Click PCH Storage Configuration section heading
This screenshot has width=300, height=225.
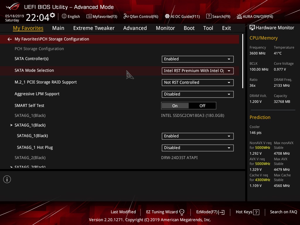click(x=39, y=49)
